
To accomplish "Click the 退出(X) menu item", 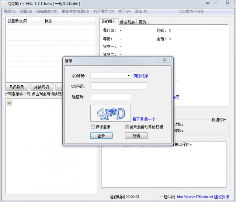I will pyautogui.click(x=141, y=11).
